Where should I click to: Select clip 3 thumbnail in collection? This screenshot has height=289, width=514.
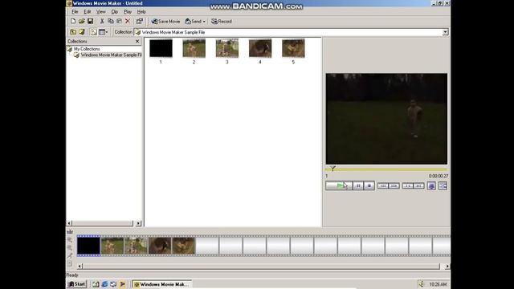coord(227,48)
